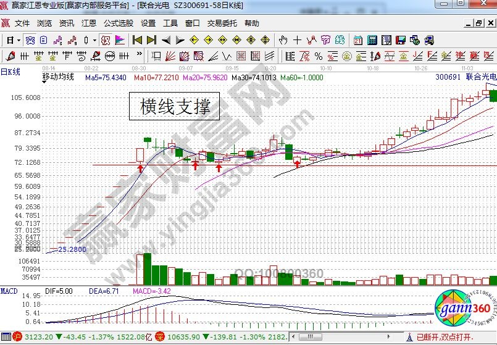Expand the 日 period dropdown arrow
497x345 pixels.
[x=19, y=40]
